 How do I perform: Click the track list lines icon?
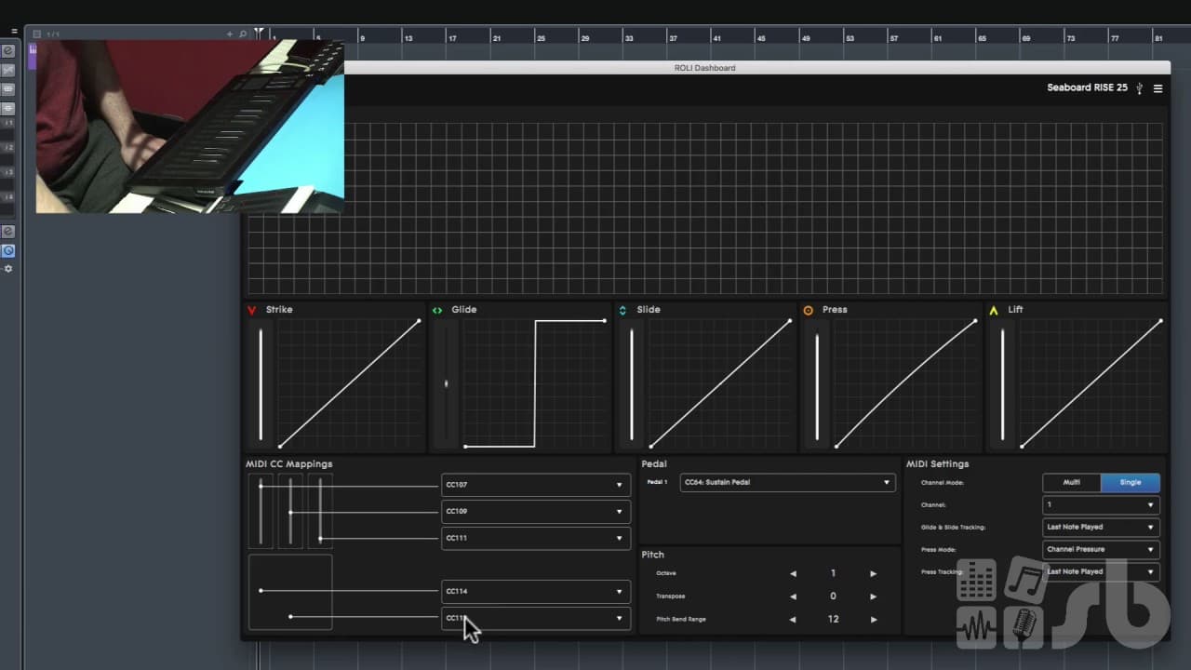(x=37, y=33)
